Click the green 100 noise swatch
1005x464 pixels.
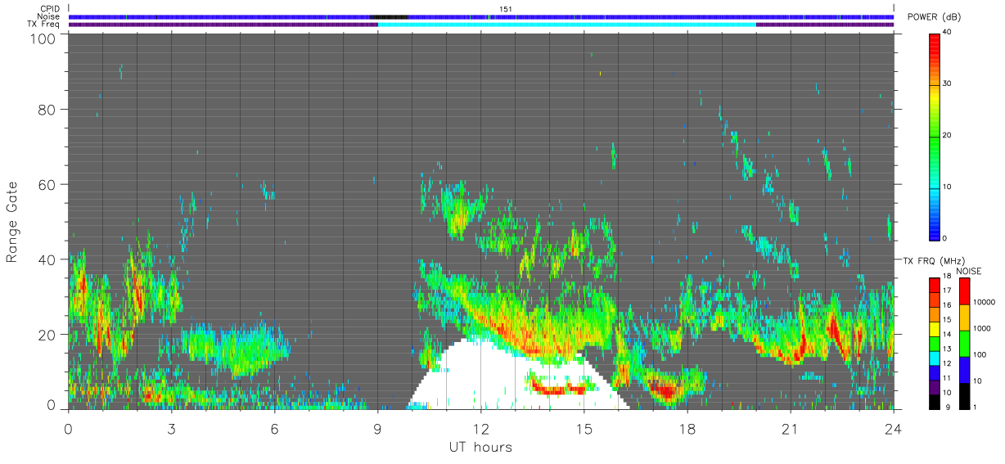tap(964, 344)
